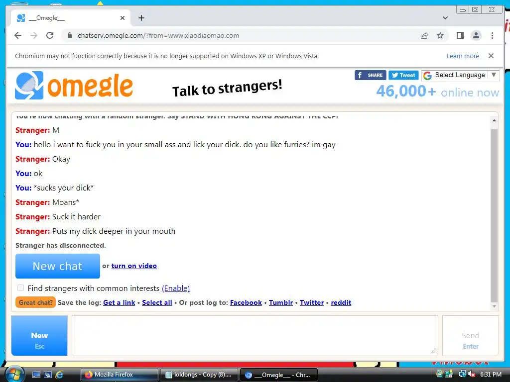The image size is (510, 382).
Task: Click the Facebook SHARE button
Action: (x=370, y=75)
